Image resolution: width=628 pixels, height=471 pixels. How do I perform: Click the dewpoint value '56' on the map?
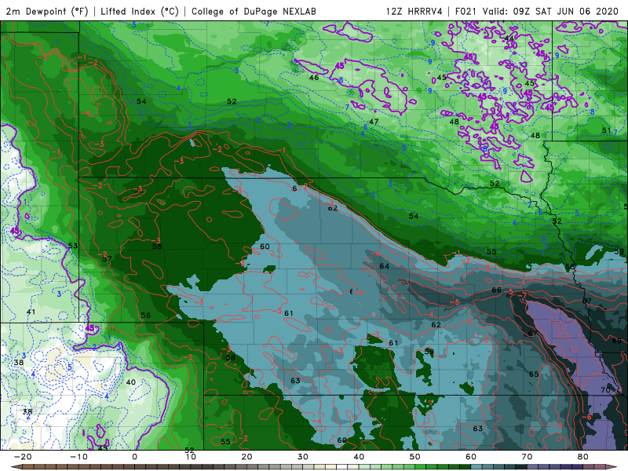(146, 316)
